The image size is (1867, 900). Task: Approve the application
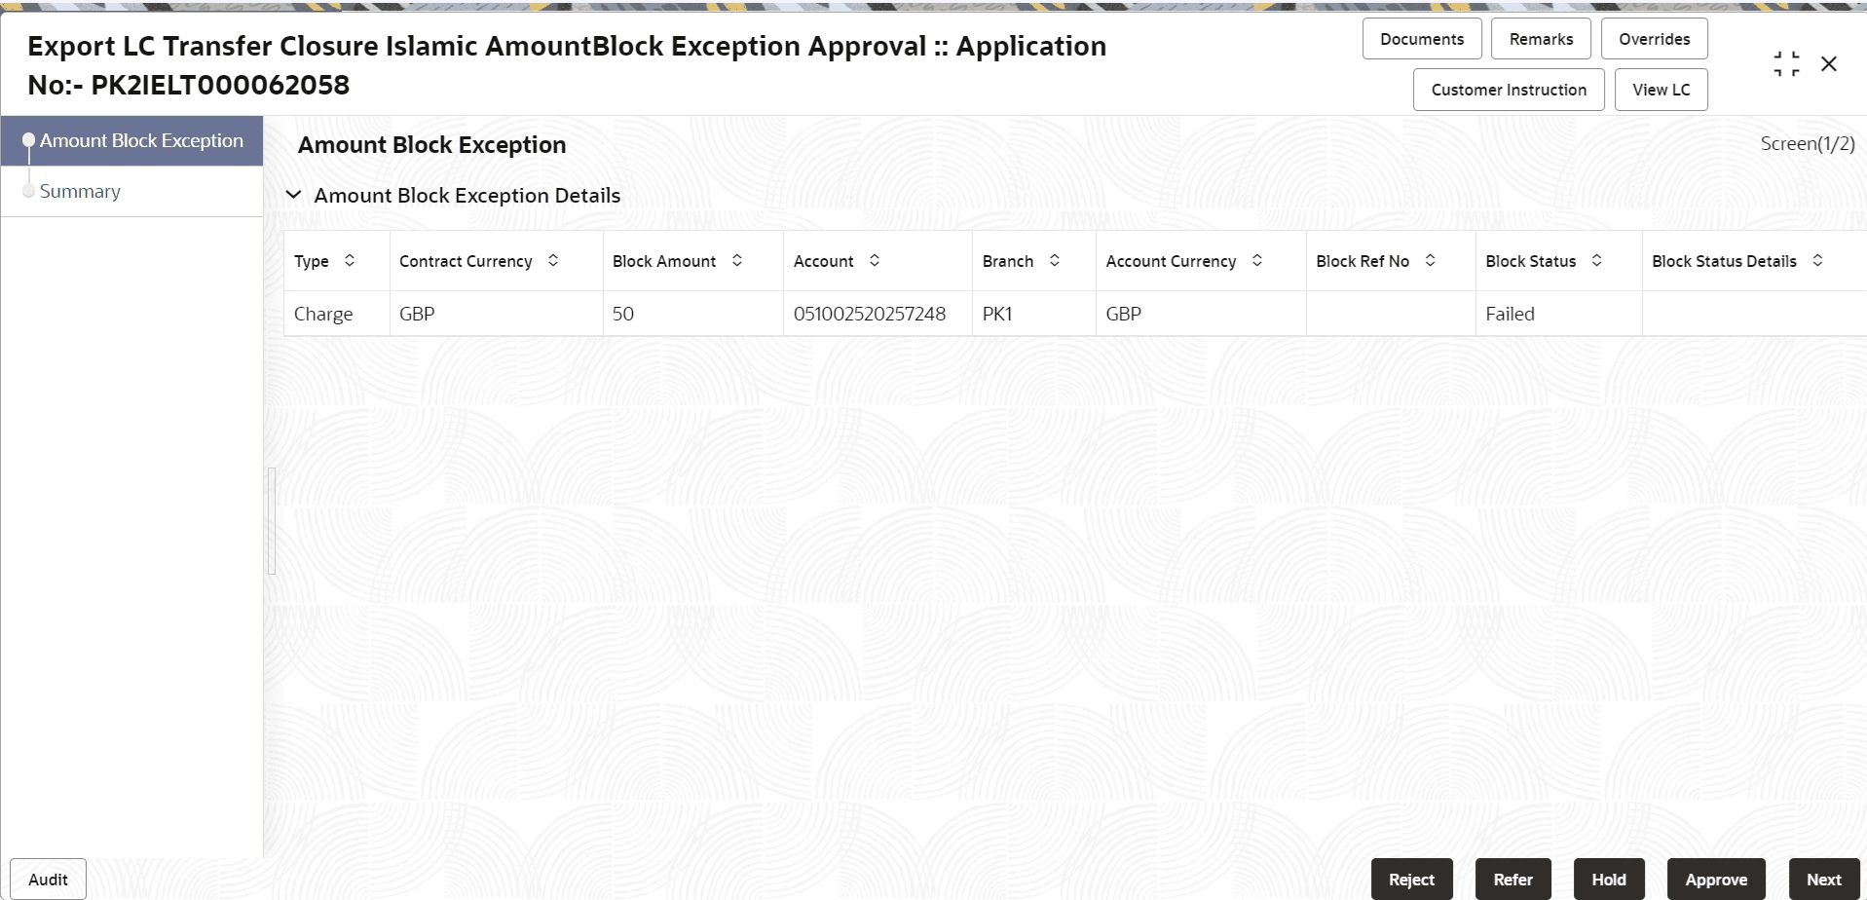1716,879
